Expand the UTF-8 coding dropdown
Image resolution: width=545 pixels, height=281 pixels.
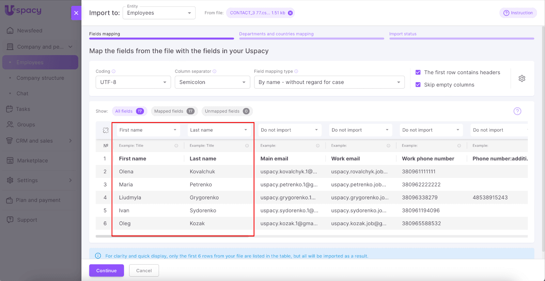133,82
